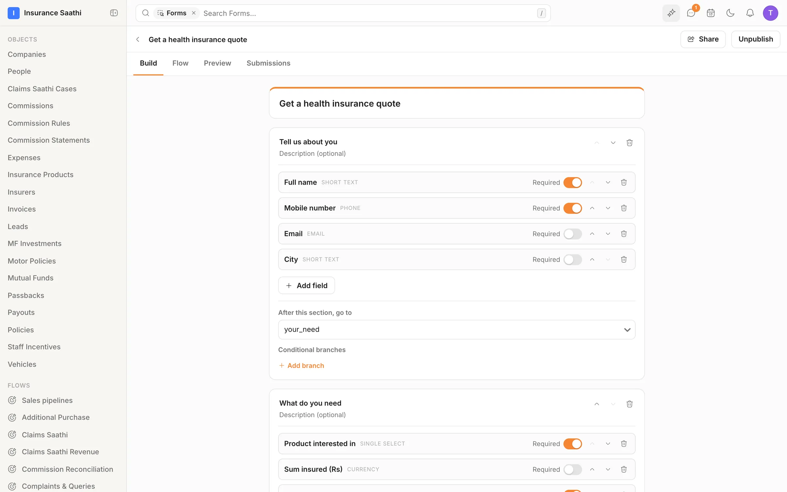
Task: Click the Unpublish button
Action: tap(756, 39)
